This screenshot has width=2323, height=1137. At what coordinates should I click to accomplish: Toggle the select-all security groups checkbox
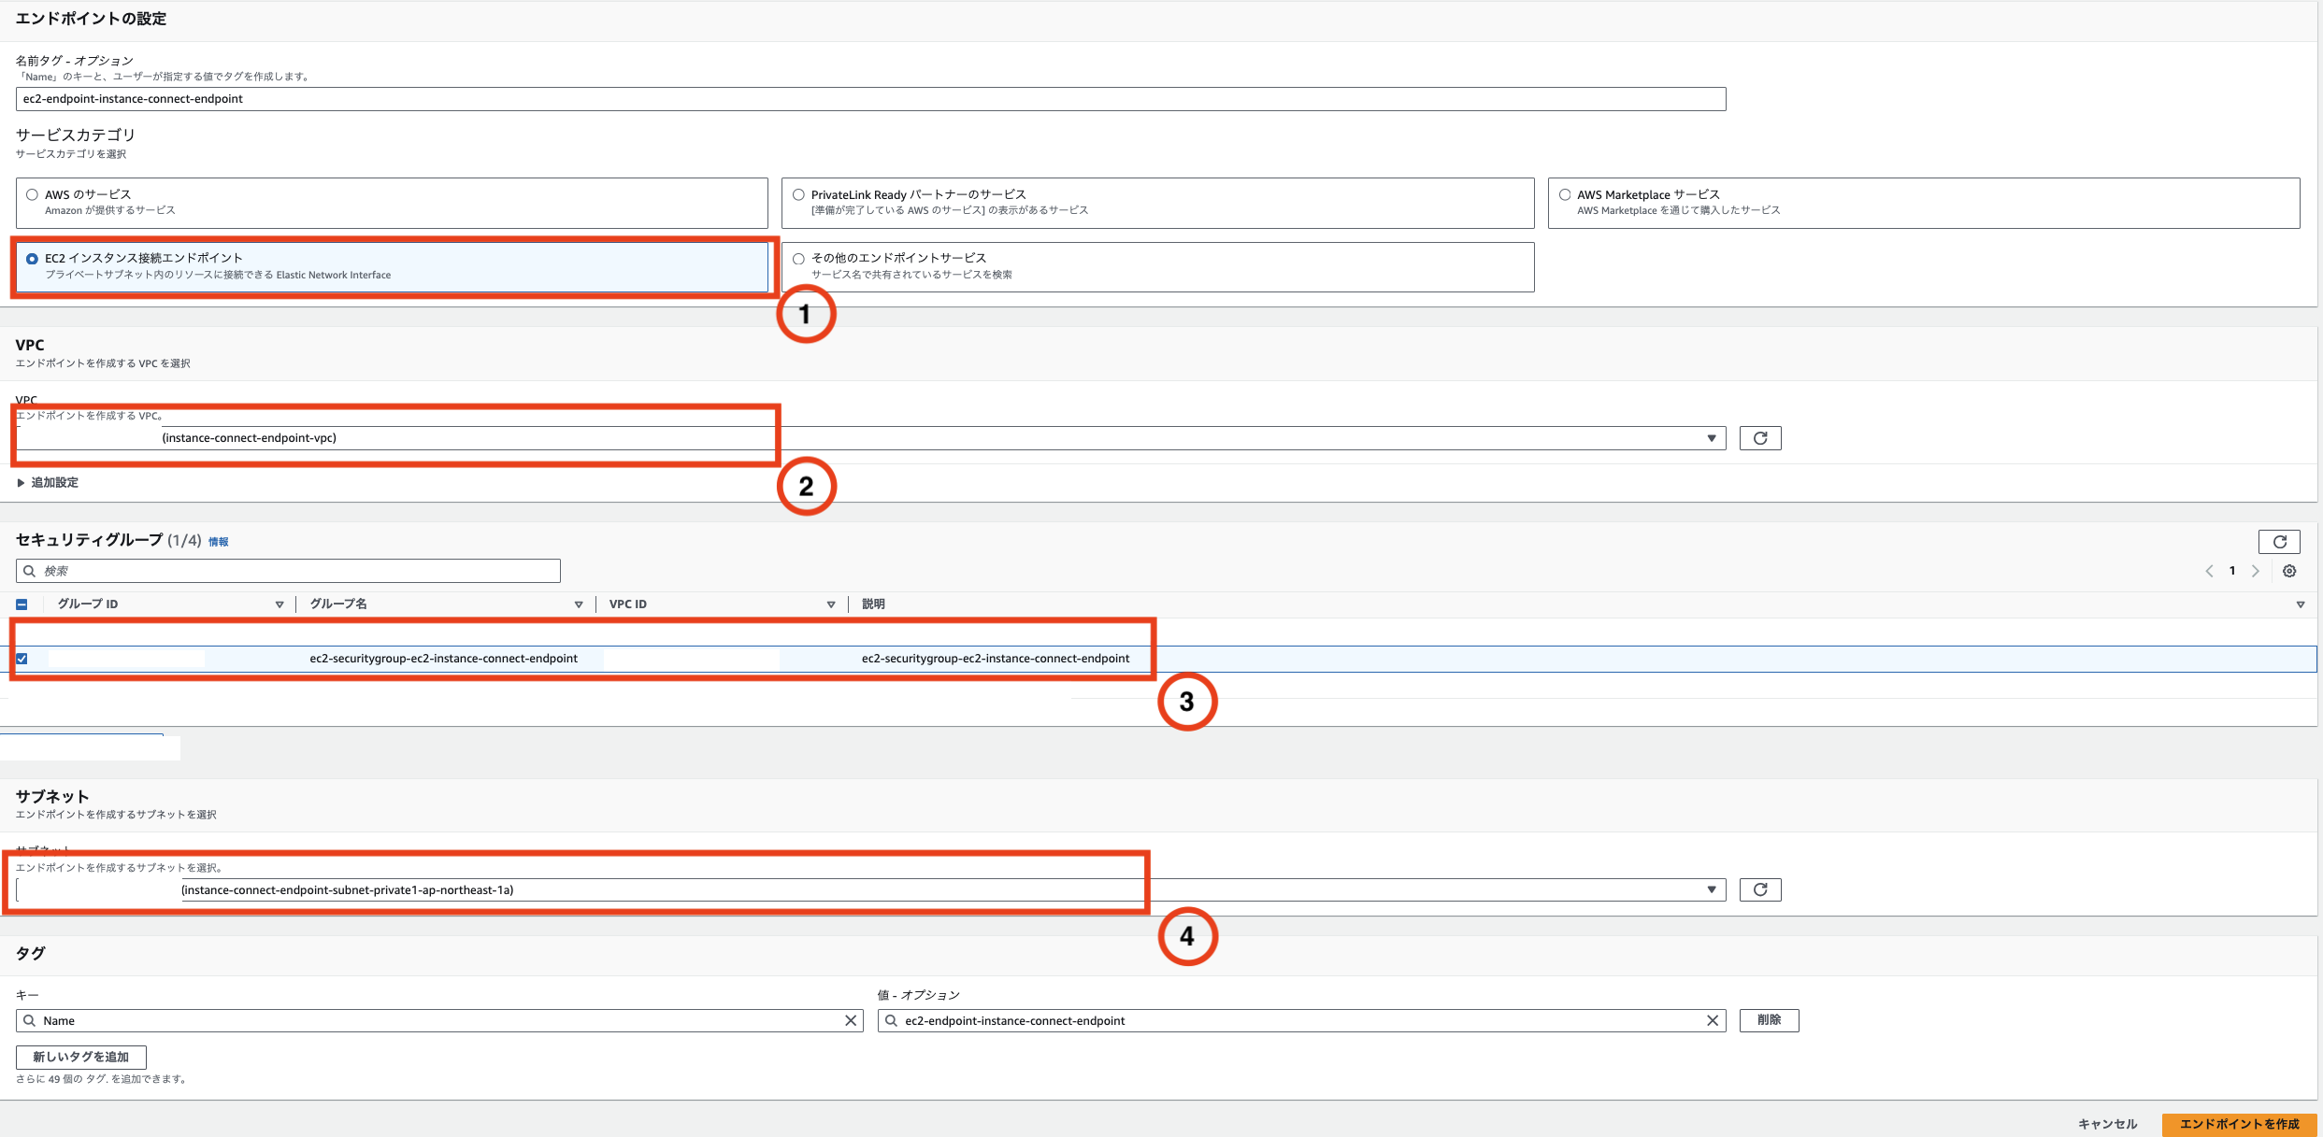[x=22, y=604]
